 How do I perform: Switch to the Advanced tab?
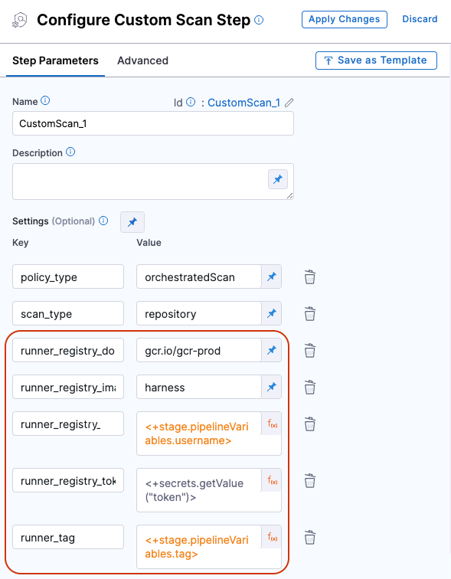pyautogui.click(x=143, y=61)
